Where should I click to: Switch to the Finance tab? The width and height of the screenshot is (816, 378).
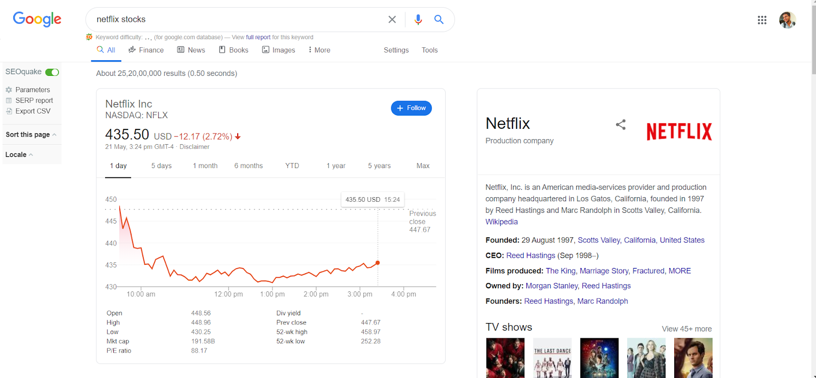coord(146,50)
